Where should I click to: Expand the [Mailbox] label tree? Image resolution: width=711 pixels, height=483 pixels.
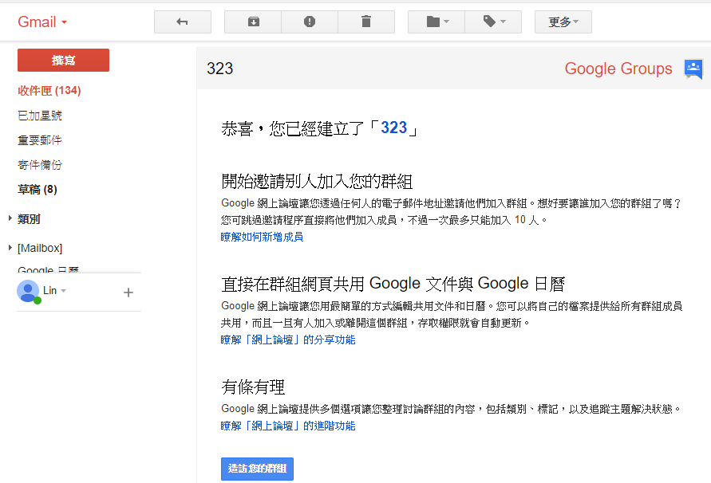click(10, 247)
